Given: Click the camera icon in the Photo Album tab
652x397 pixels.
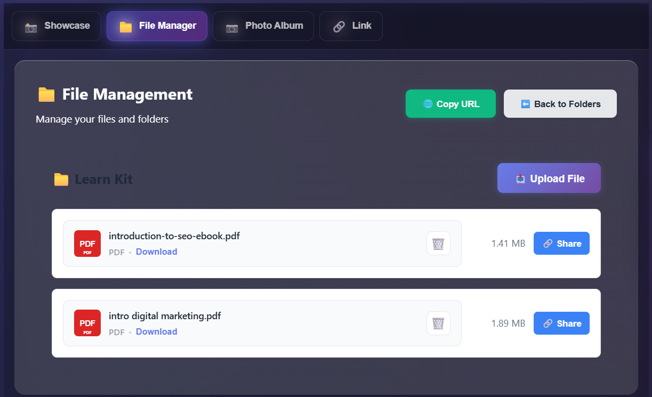Looking at the screenshot, I should 231,26.
